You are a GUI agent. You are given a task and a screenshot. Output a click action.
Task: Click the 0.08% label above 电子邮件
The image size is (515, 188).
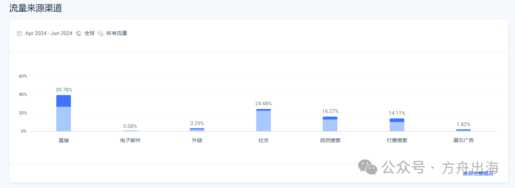click(x=130, y=126)
